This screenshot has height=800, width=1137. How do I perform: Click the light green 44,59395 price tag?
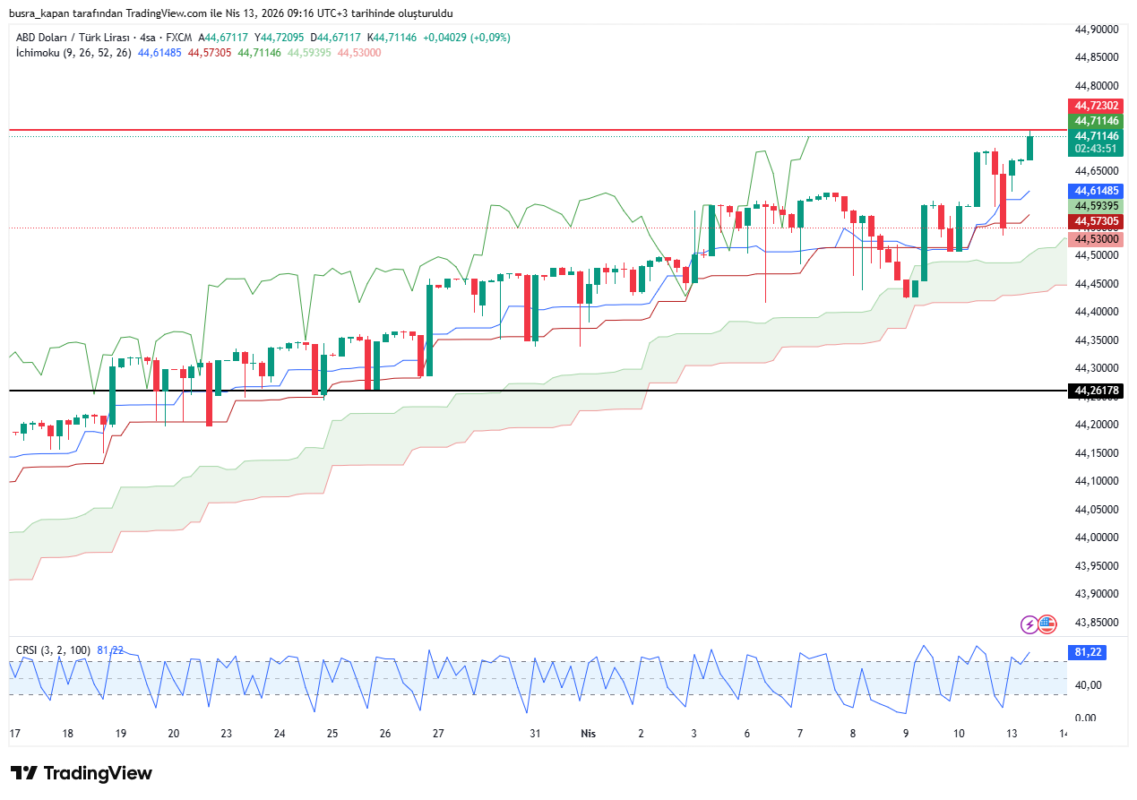coord(1097,206)
